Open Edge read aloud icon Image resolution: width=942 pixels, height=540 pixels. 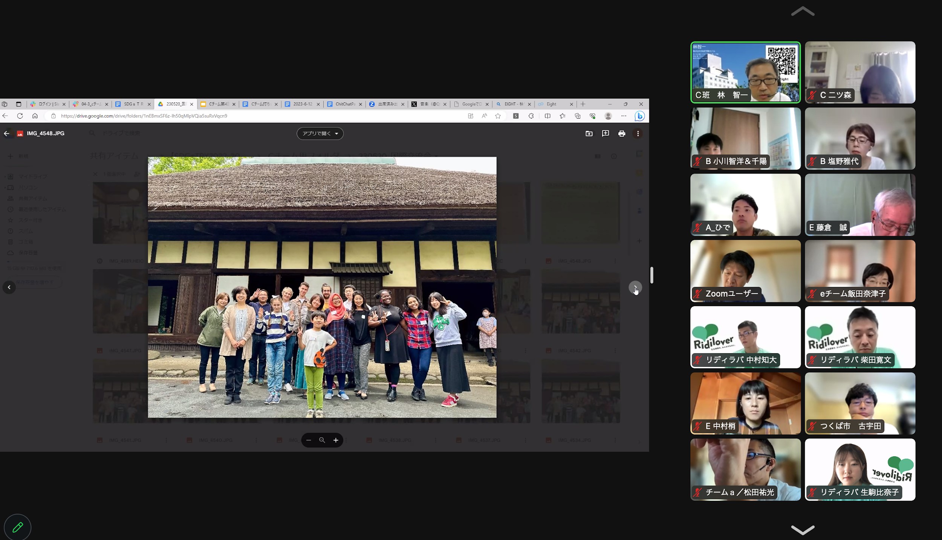coord(485,116)
